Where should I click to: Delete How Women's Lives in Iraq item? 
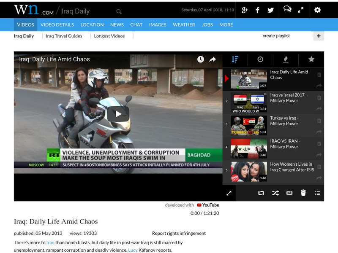(319, 167)
